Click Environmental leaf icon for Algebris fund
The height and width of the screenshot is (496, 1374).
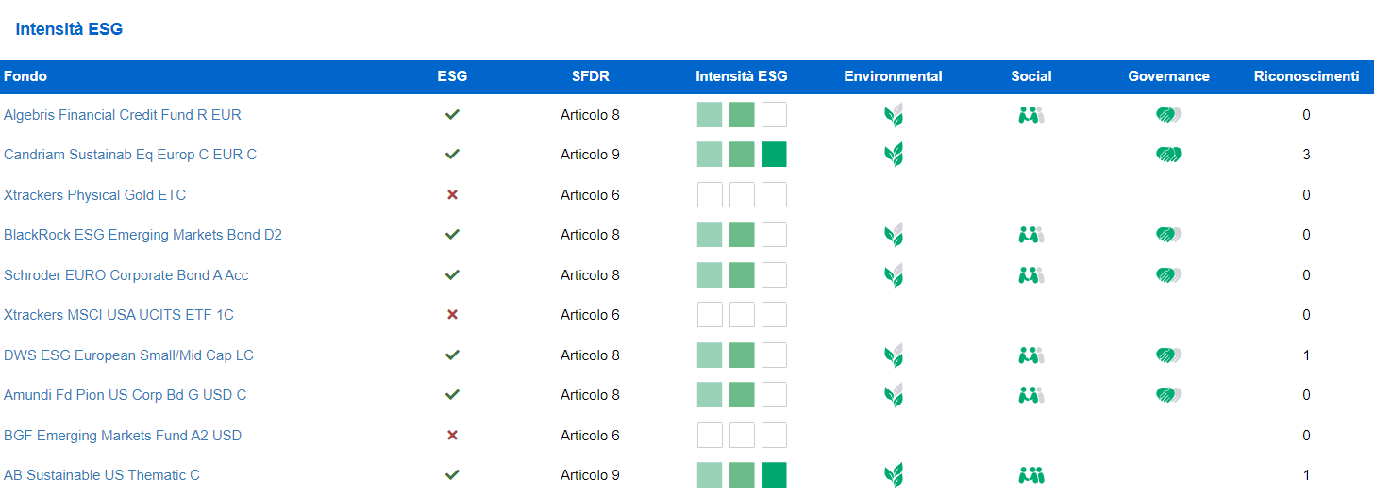(x=893, y=115)
